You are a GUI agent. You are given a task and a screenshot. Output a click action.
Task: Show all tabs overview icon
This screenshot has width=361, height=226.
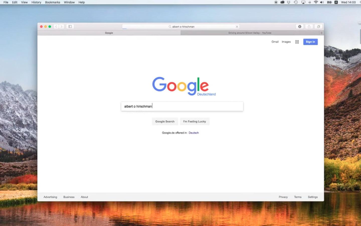tap(318, 27)
